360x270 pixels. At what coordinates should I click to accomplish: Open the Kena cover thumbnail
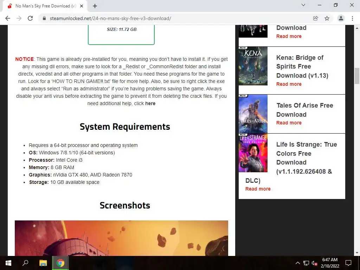253,66
